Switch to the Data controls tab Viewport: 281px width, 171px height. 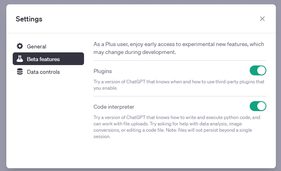coord(48,72)
